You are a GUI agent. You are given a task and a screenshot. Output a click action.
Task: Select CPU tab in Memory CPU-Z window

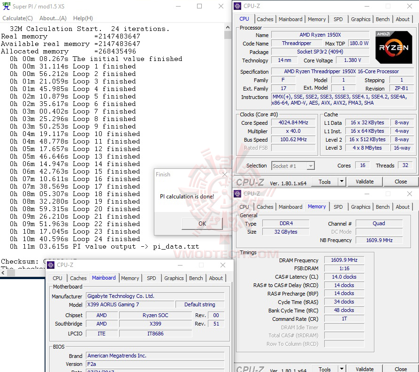244,207
